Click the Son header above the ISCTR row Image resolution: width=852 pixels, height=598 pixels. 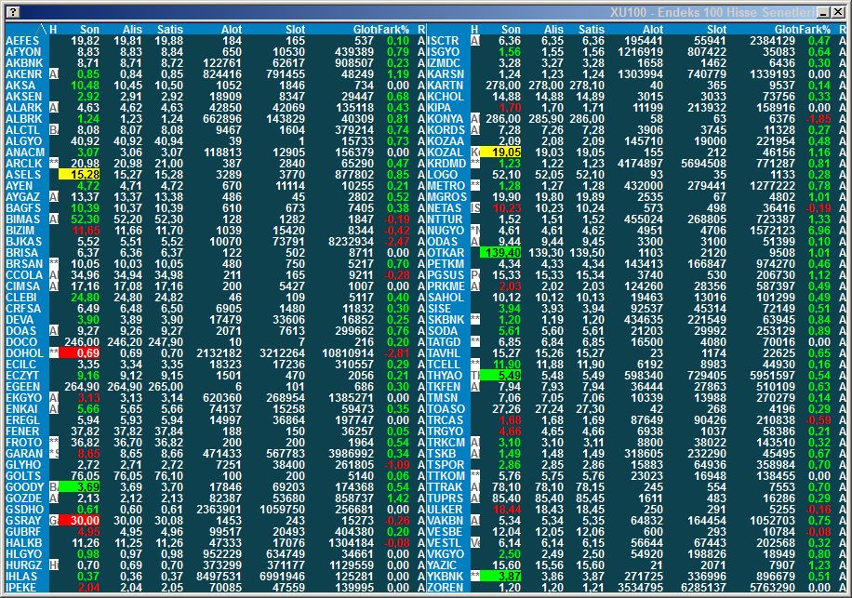click(511, 30)
